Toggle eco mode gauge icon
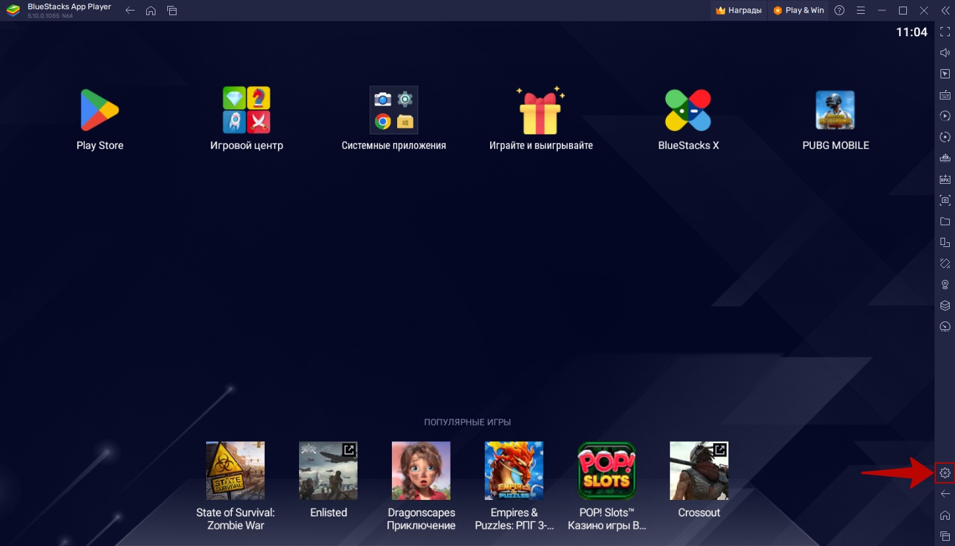The image size is (955, 546). click(x=945, y=327)
